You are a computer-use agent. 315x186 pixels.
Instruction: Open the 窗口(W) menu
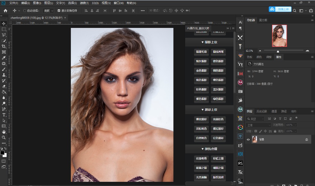click(119, 3)
